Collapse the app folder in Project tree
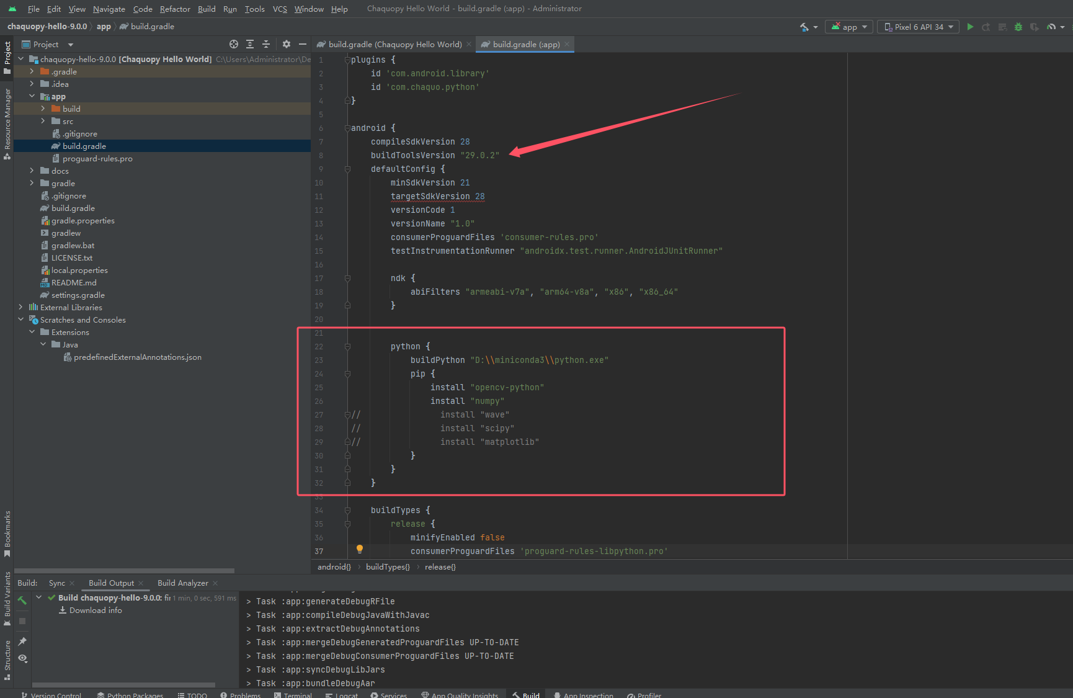1073x698 pixels. click(32, 96)
